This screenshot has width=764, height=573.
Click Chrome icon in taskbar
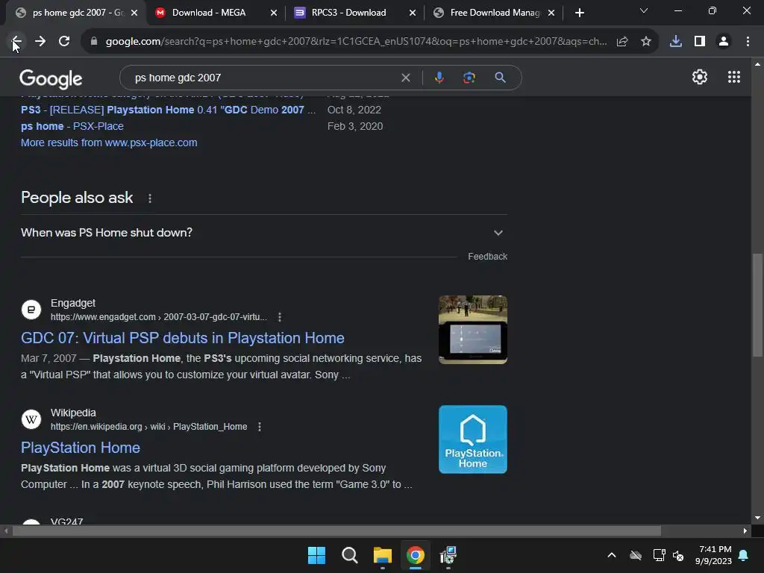[415, 555]
